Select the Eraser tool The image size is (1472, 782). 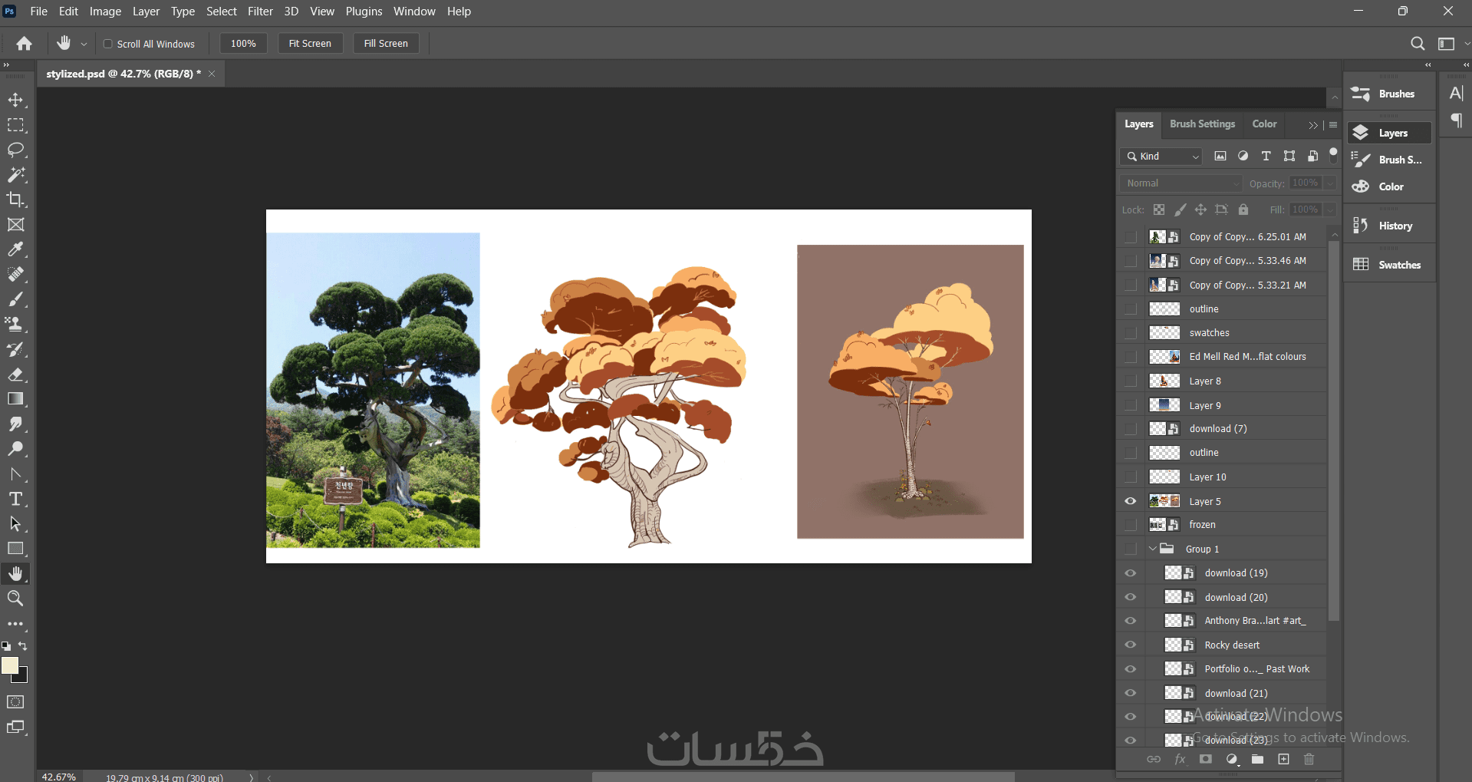pyautogui.click(x=15, y=375)
